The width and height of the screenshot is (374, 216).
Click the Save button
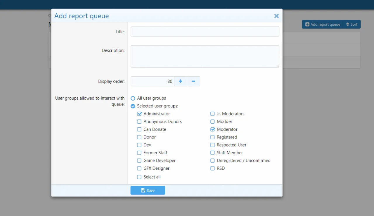click(148, 190)
